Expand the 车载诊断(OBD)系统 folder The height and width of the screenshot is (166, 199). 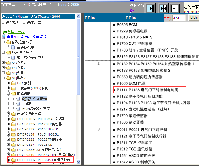click(8, 88)
